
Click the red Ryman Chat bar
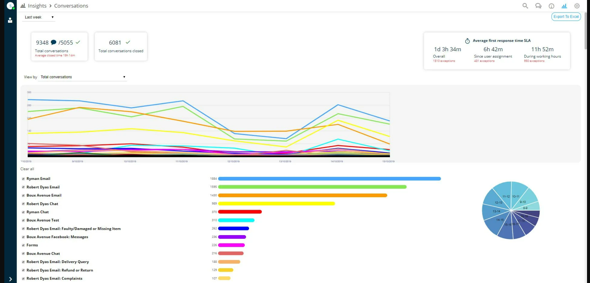240,212
